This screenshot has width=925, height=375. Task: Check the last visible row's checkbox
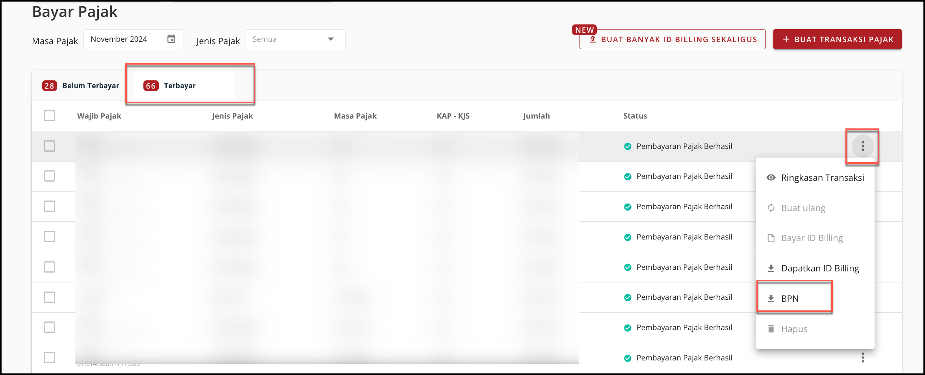pos(50,358)
